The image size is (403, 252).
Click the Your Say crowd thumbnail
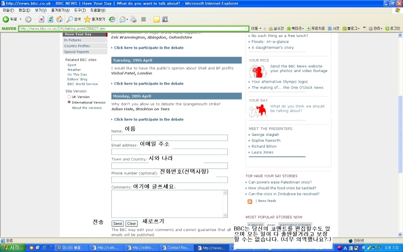(x=258, y=111)
